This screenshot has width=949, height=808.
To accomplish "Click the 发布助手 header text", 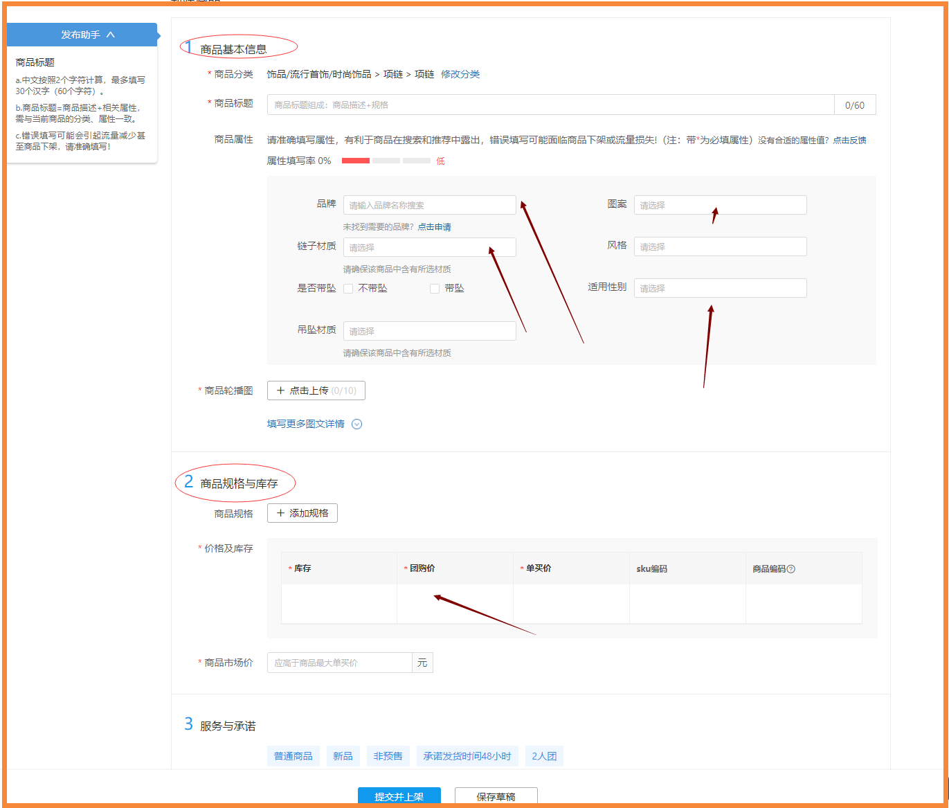I will click(80, 35).
